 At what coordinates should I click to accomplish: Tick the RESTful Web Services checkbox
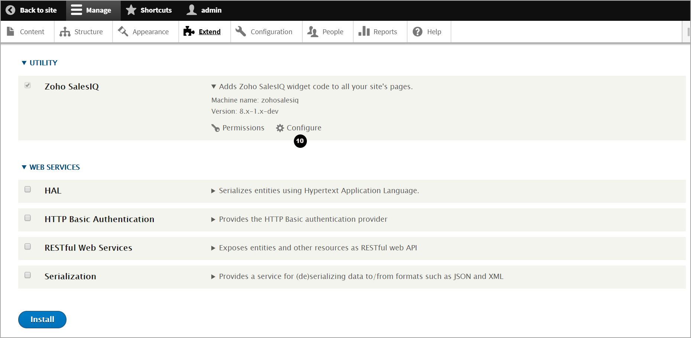pos(27,247)
